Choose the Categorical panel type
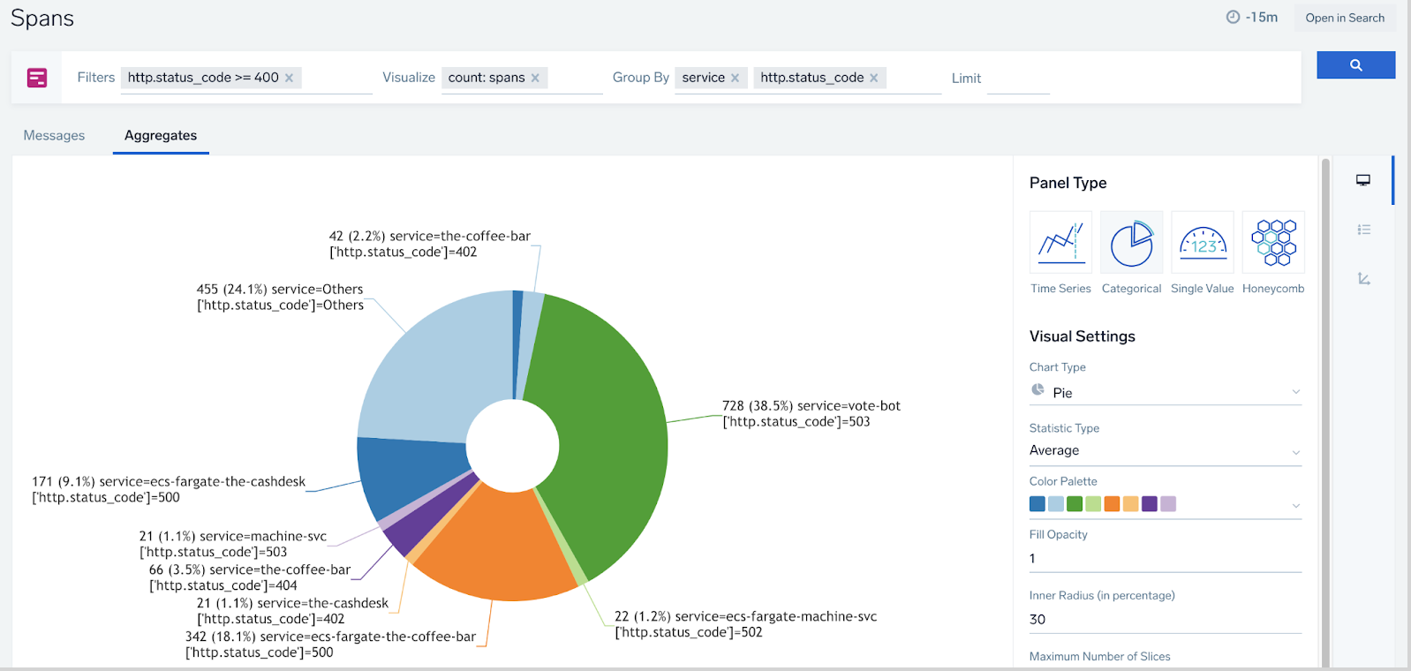 pyautogui.click(x=1131, y=243)
